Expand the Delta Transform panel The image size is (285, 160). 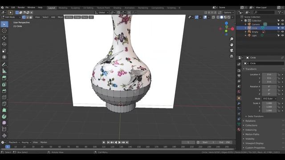[255, 116]
